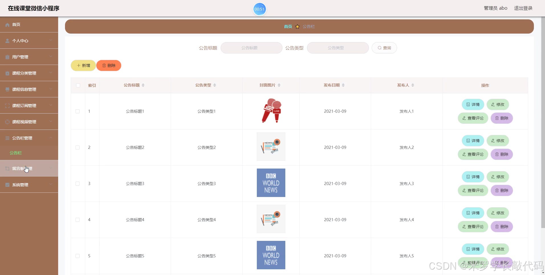Image resolution: width=545 pixels, height=275 pixels.
Task: Click the 课程信息管理 sidebar icon
Action: pyautogui.click(x=7, y=89)
